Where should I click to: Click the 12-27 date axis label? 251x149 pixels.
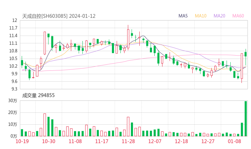pos(208,141)
